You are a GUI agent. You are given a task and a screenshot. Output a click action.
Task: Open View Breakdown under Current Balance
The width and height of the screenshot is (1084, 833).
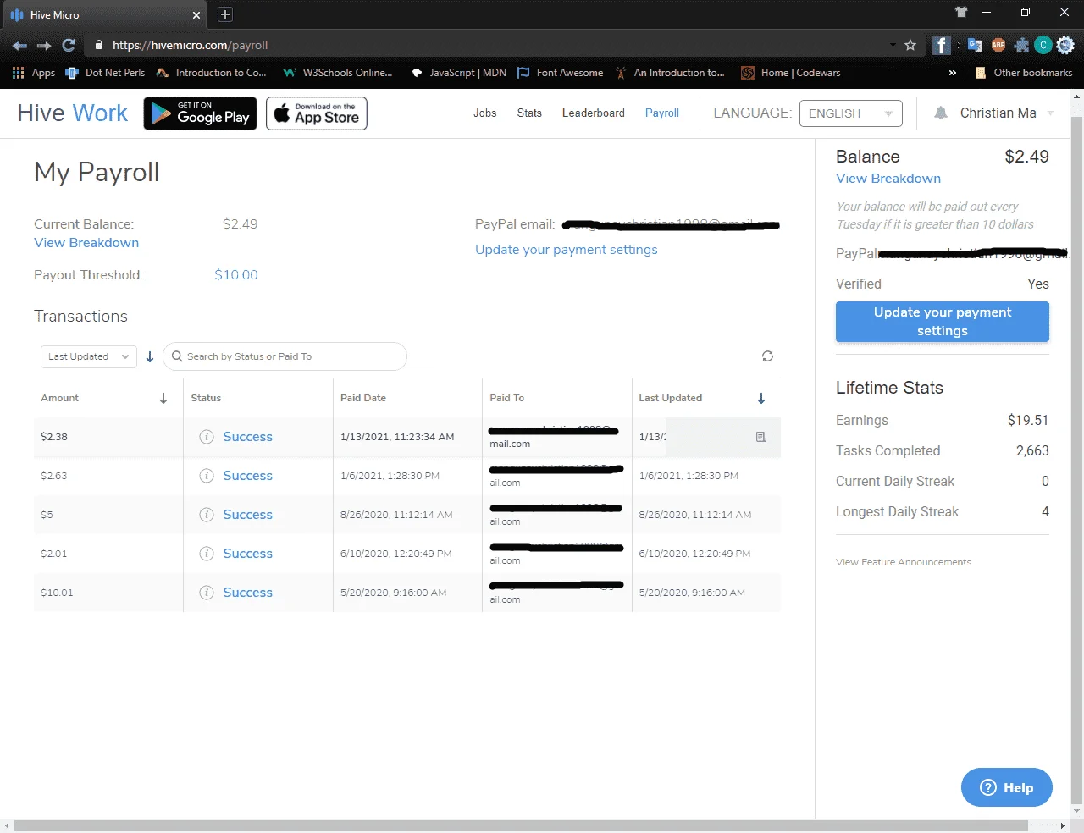pos(86,243)
